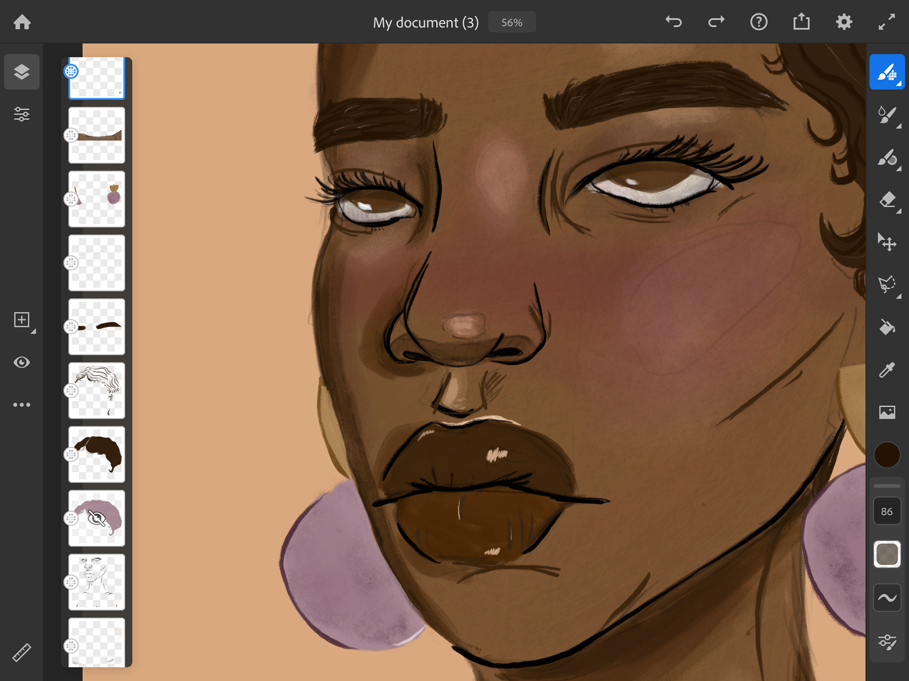The width and height of the screenshot is (909, 681).
Task: Toggle the layers panel stack icon
Action: pos(22,72)
